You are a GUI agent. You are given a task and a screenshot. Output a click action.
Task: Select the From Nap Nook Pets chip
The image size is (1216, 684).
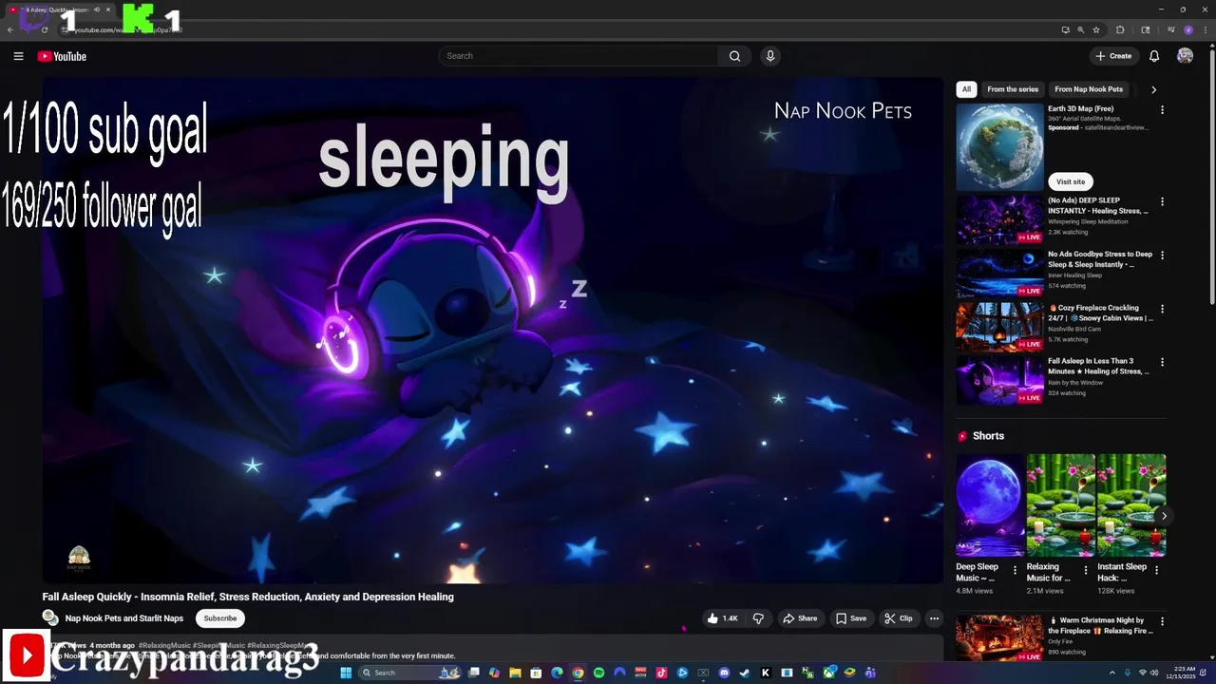coord(1089,89)
